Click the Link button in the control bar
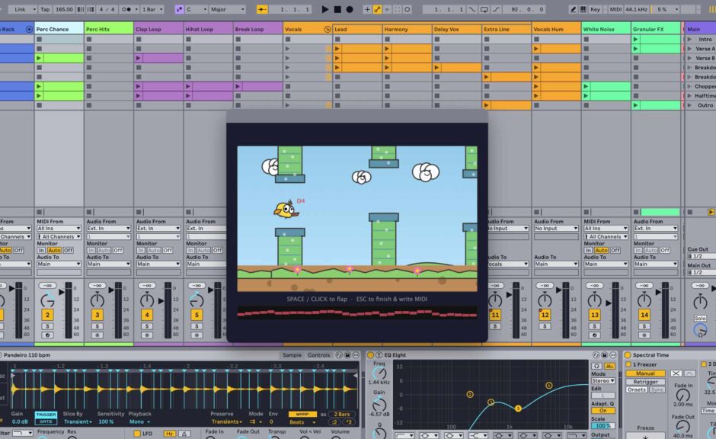The height and width of the screenshot is (439, 716). [20, 9]
